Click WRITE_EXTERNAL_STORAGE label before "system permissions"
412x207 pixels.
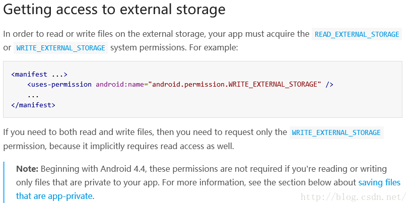point(60,48)
